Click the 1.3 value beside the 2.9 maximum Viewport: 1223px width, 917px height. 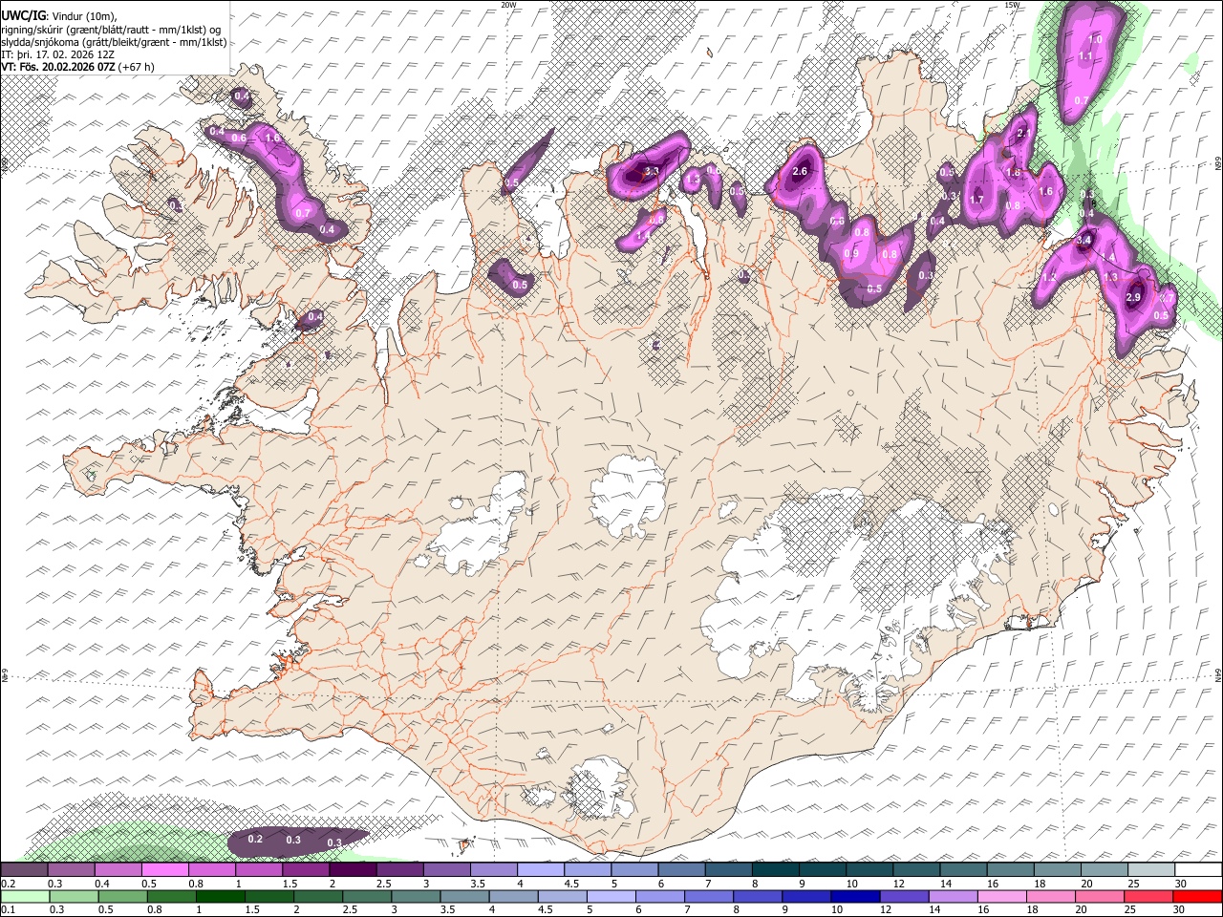point(1110,277)
